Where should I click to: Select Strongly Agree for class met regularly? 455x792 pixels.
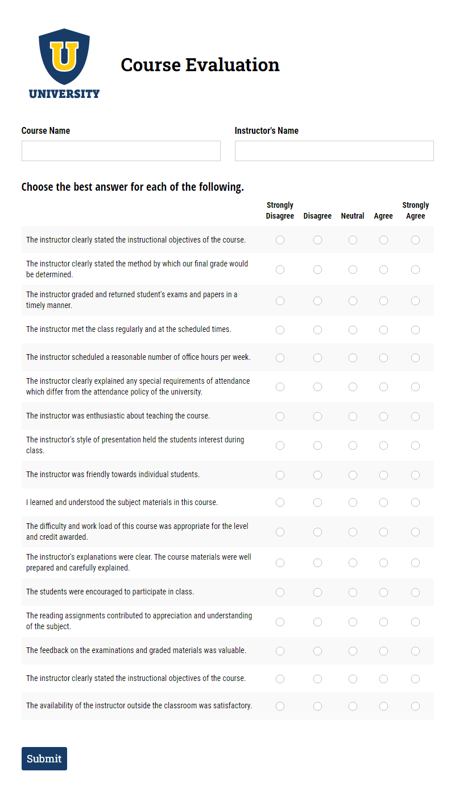(415, 329)
